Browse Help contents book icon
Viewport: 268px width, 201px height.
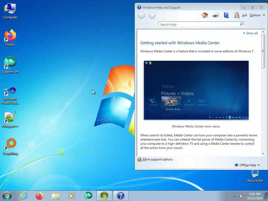(226, 15)
